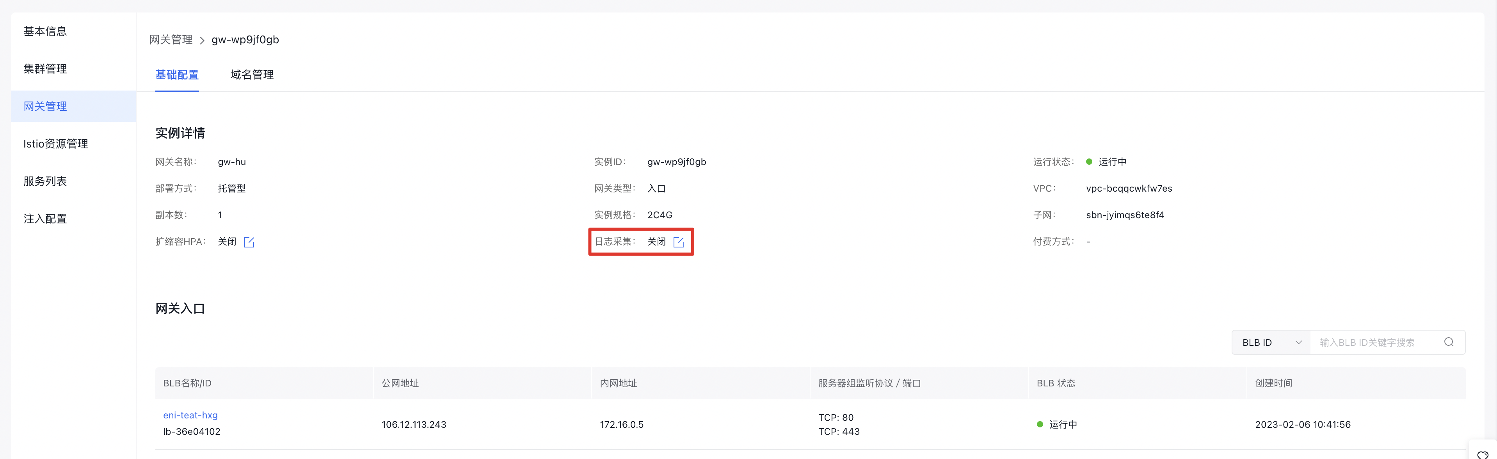This screenshot has height=459, width=1497.
Task: Open 基本信息 in the sidebar
Action: [x=73, y=31]
